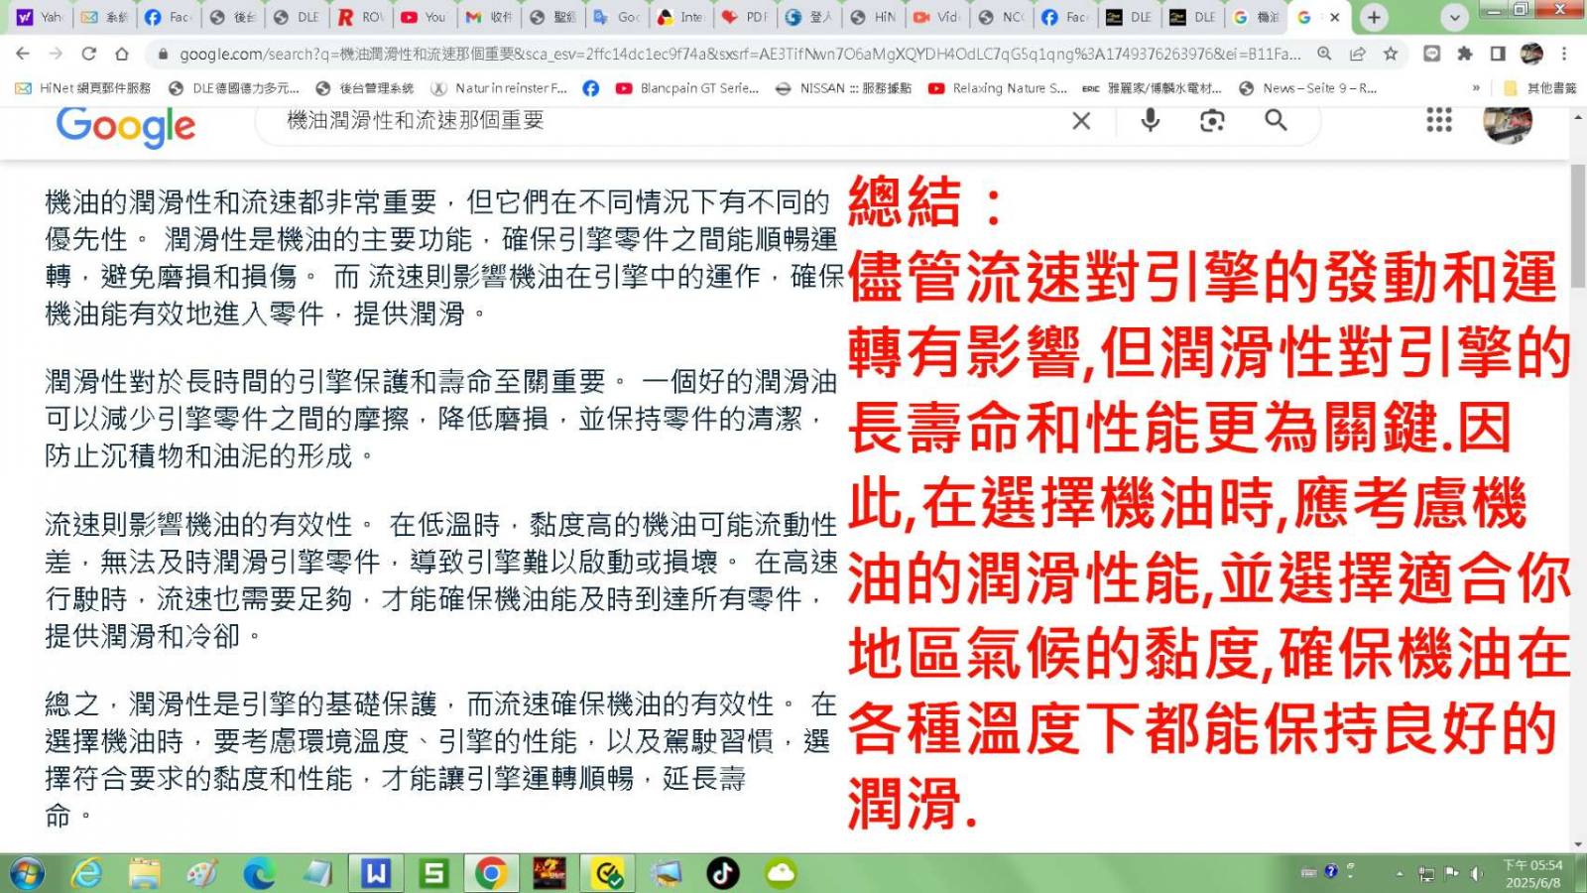Reload the current page
The image size is (1587, 893).
pyautogui.click(x=89, y=54)
